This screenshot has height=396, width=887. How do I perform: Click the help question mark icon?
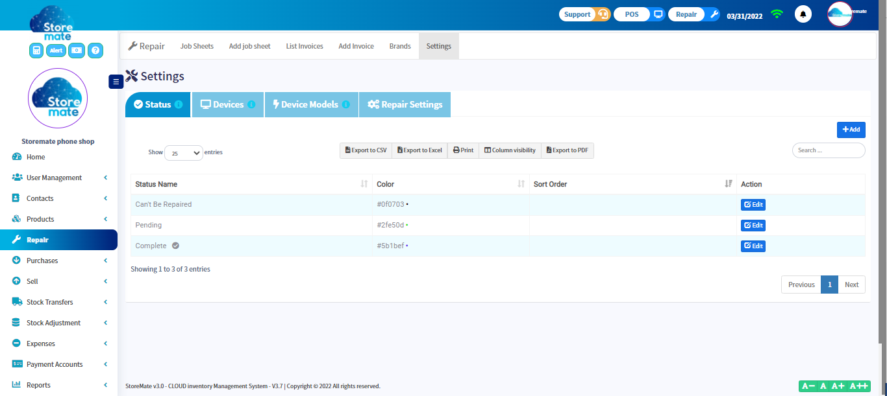[x=95, y=50]
